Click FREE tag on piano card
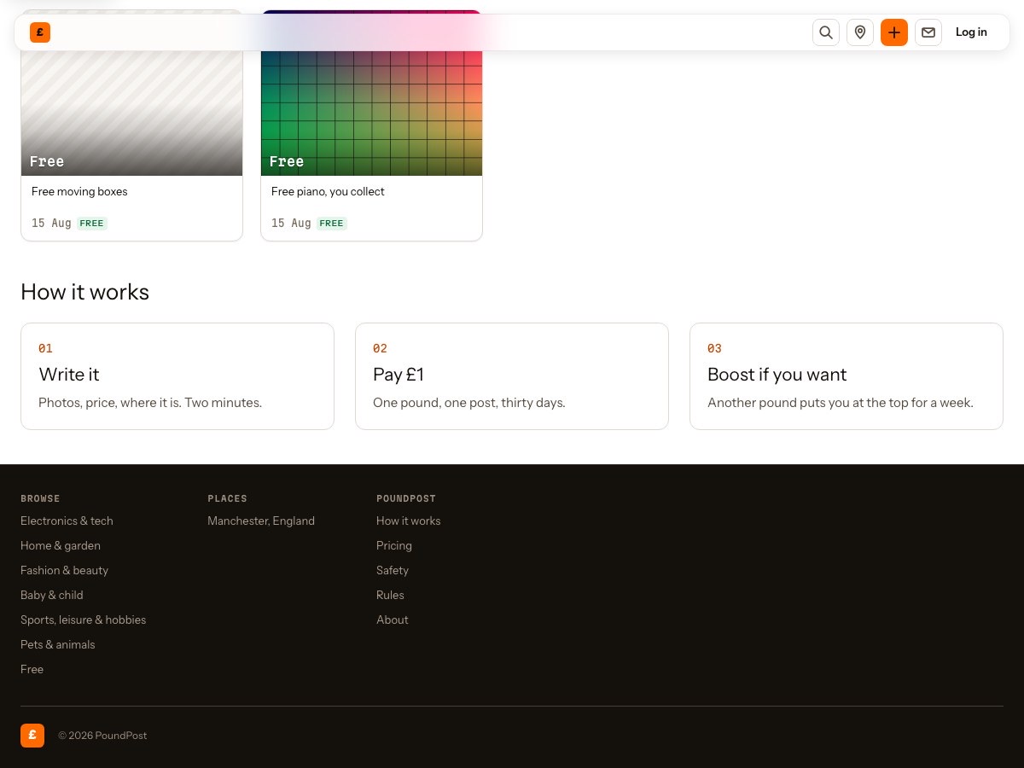 [x=331, y=224]
